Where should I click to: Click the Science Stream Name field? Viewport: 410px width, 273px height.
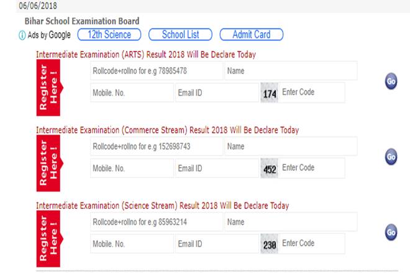click(x=290, y=222)
